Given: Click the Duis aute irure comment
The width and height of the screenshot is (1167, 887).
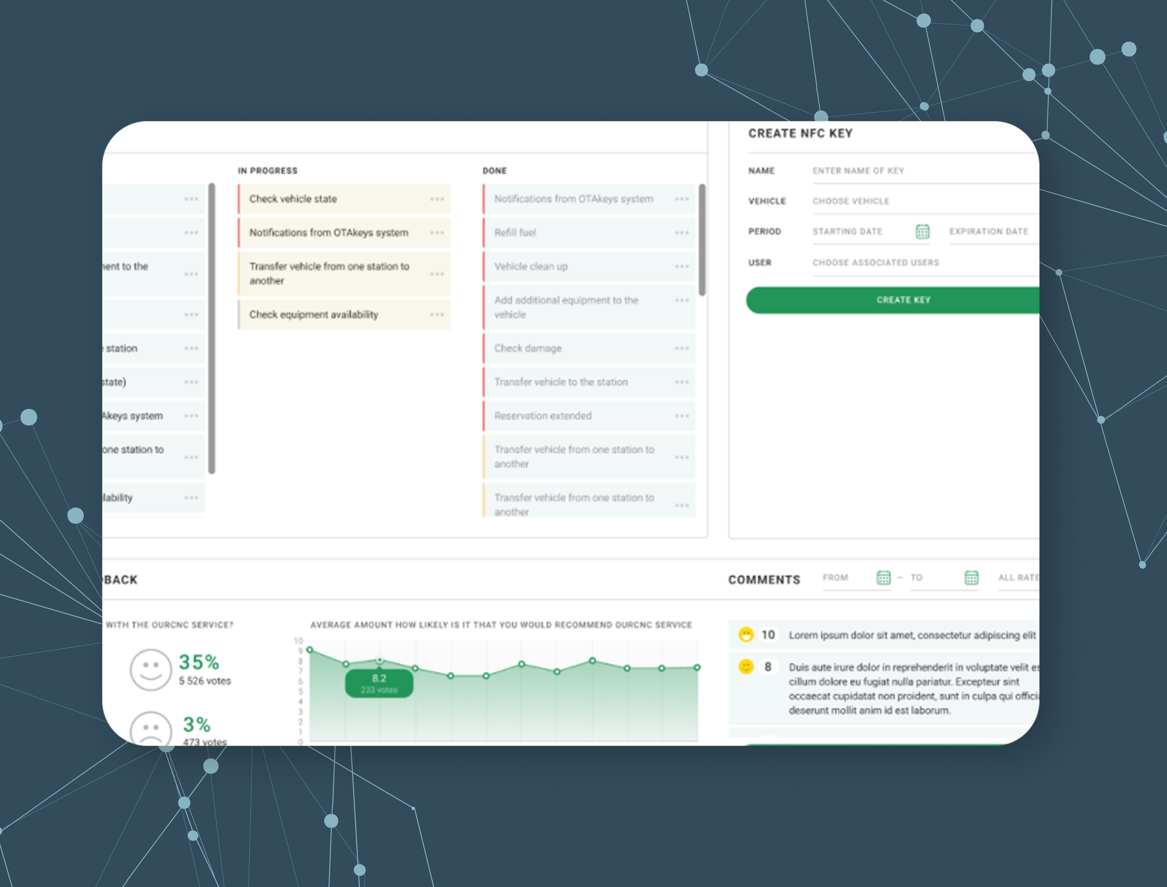Looking at the screenshot, I should click(914, 689).
